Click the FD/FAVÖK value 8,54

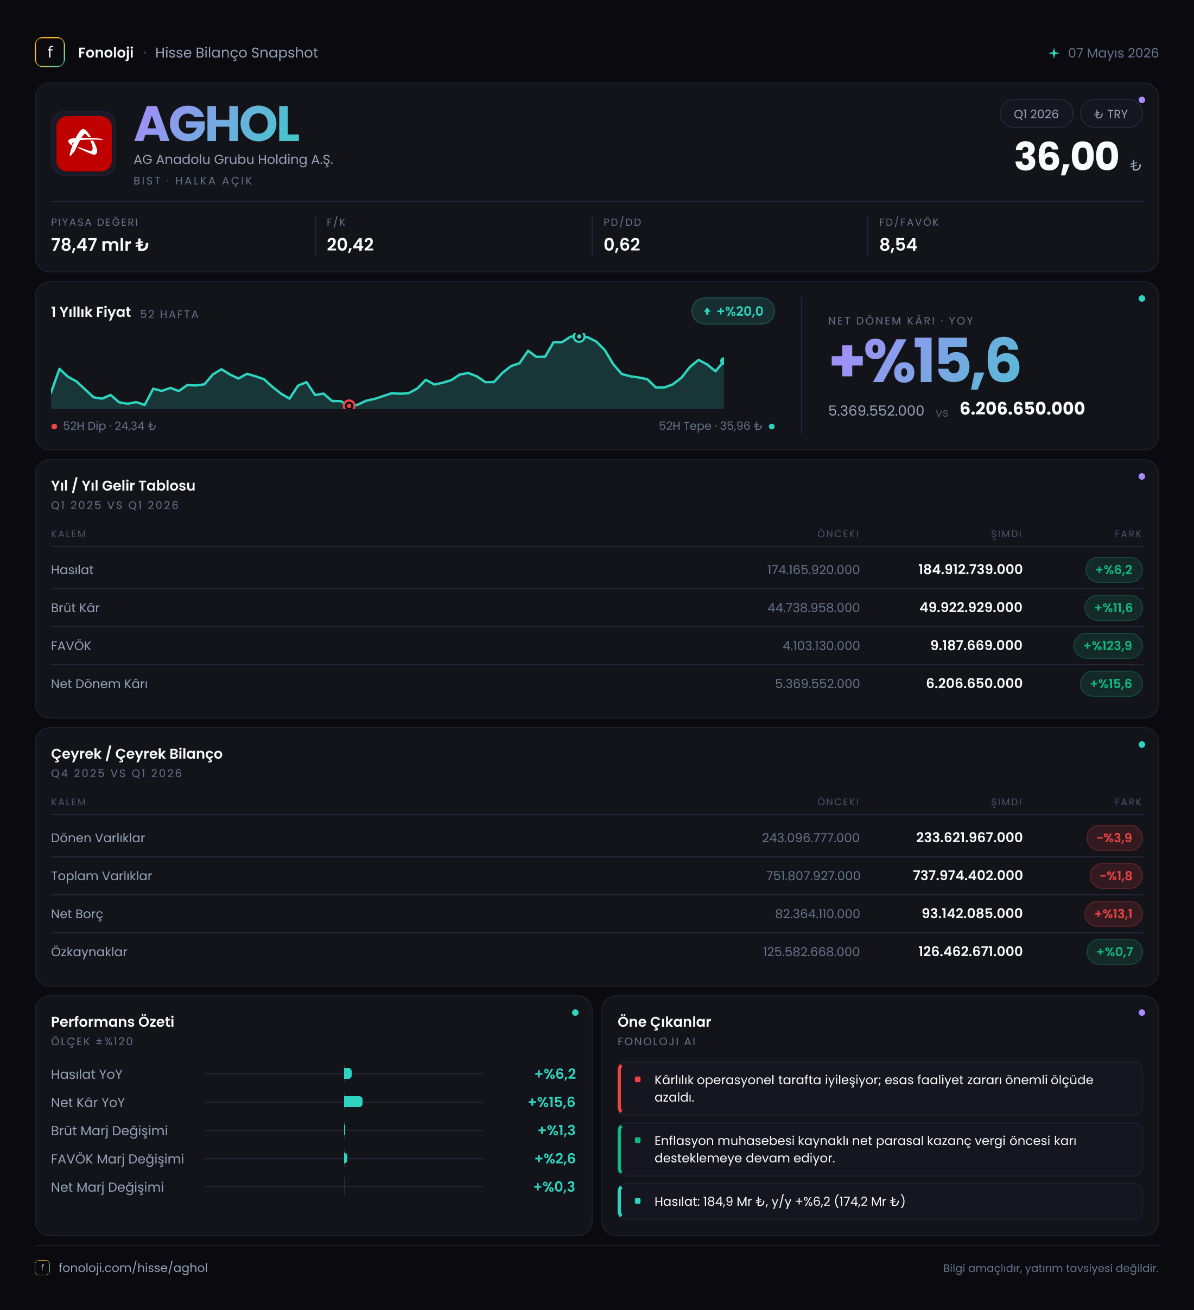pyautogui.click(x=898, y=245)
